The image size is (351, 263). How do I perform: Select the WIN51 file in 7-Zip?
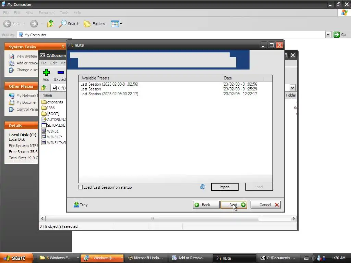(x=50, y=131)
